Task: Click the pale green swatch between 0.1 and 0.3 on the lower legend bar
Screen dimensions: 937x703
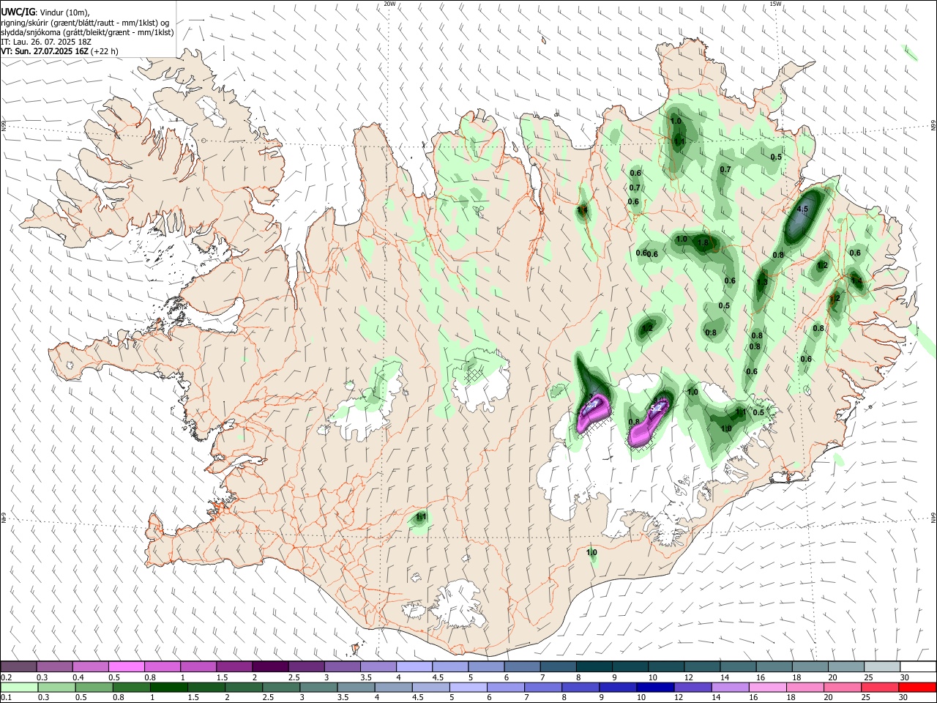Action: coord(19,687)
